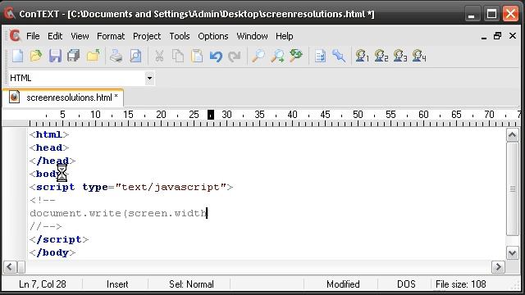
Task: Click 'Ln 7, Col 28' in status bar
Action: [43, 284]
